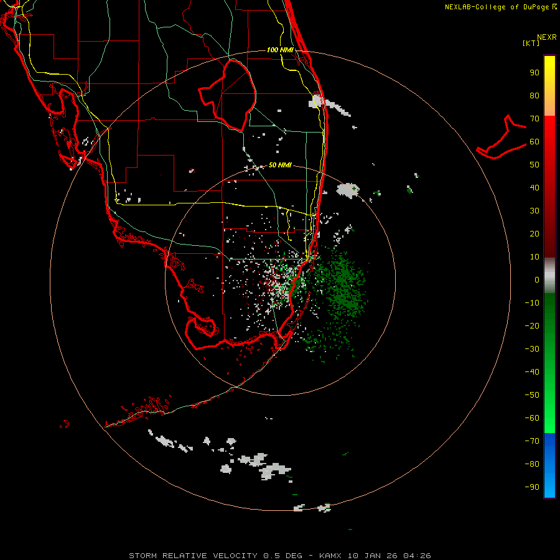
Task: Pick the green segment of the color bar
Action: pyautogui.click(x=549, y=363)
